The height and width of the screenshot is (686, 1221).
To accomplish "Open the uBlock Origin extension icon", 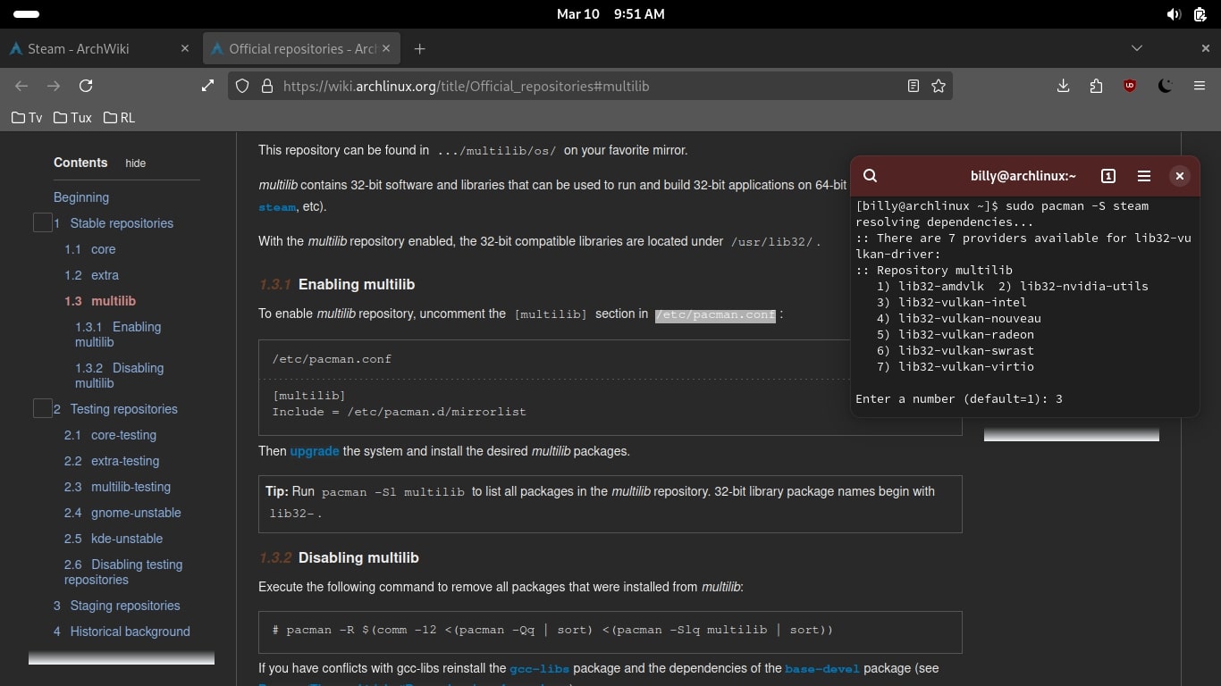I will pyautogui.click(x=1130, y=86).
